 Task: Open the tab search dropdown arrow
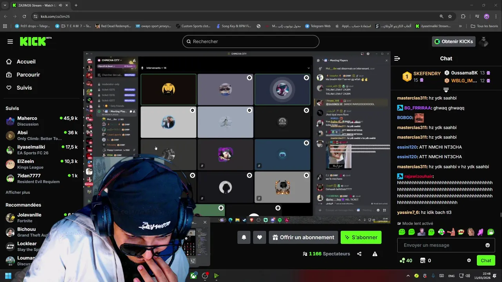[x=5, y=5]
